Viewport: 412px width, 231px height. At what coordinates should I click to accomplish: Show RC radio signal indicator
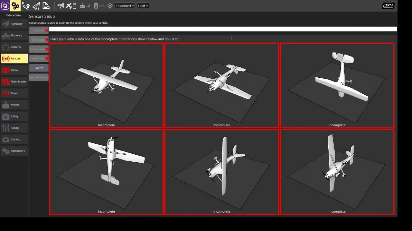(85, 6)
